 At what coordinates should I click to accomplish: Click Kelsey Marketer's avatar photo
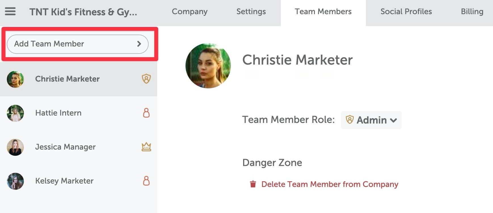point(15,181)
